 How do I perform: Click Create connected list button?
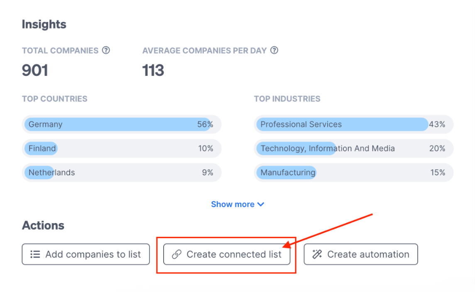(x=227, y=254)
